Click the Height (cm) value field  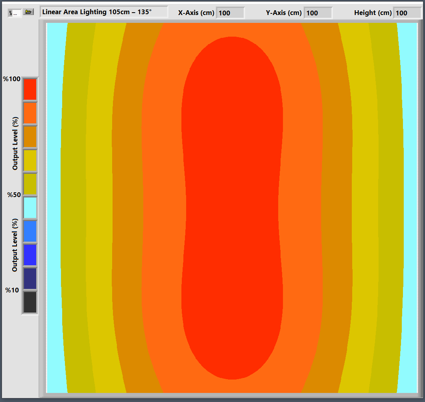tap(407, 13)
